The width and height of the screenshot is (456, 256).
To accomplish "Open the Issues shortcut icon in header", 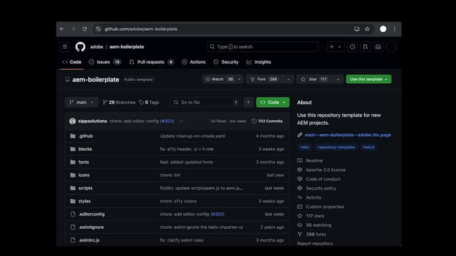I will pyautogui.click(x=352, y=47).
